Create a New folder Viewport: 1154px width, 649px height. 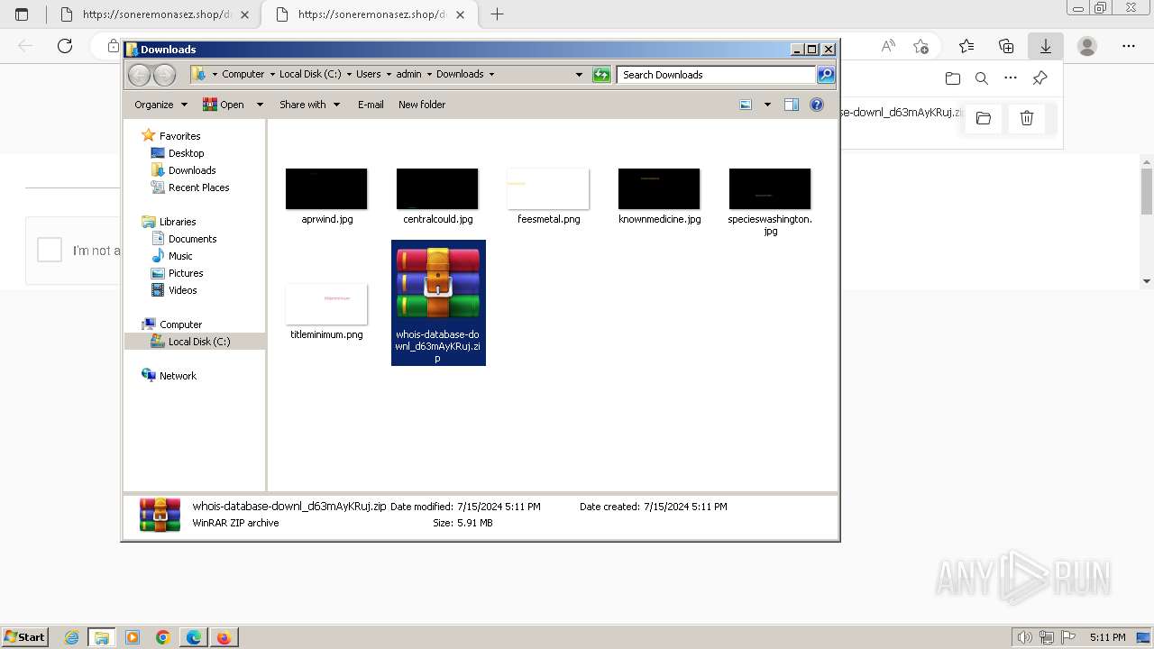(x=422, y=105)
